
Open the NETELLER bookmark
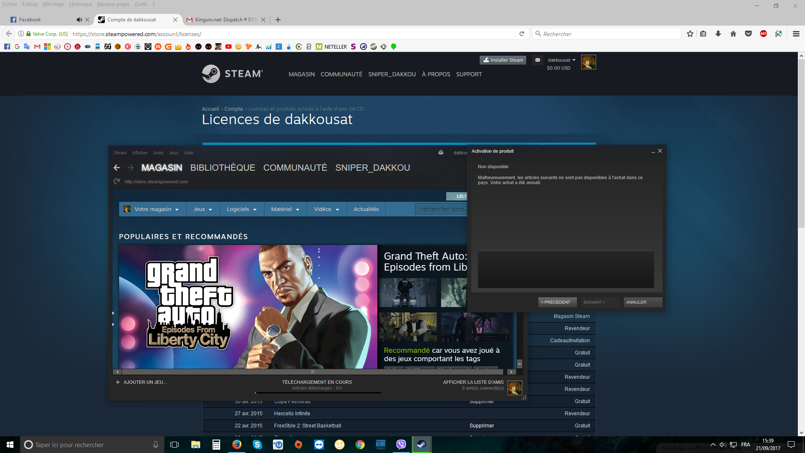coord(331,47)
